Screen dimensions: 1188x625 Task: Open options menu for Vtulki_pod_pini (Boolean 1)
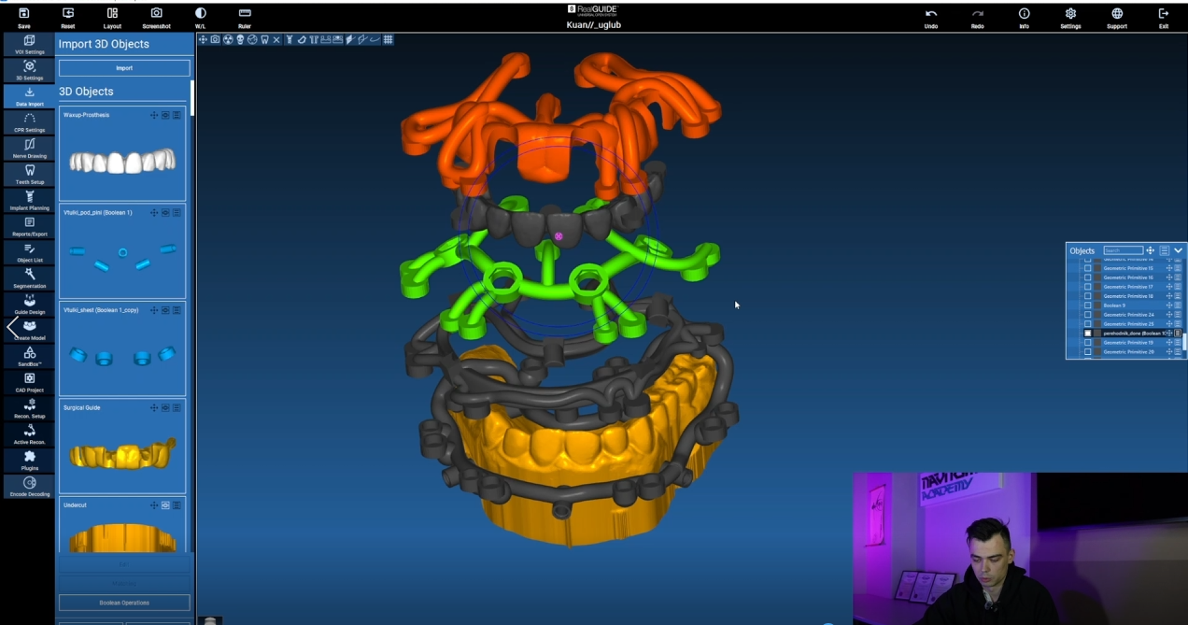coord(177,212)
